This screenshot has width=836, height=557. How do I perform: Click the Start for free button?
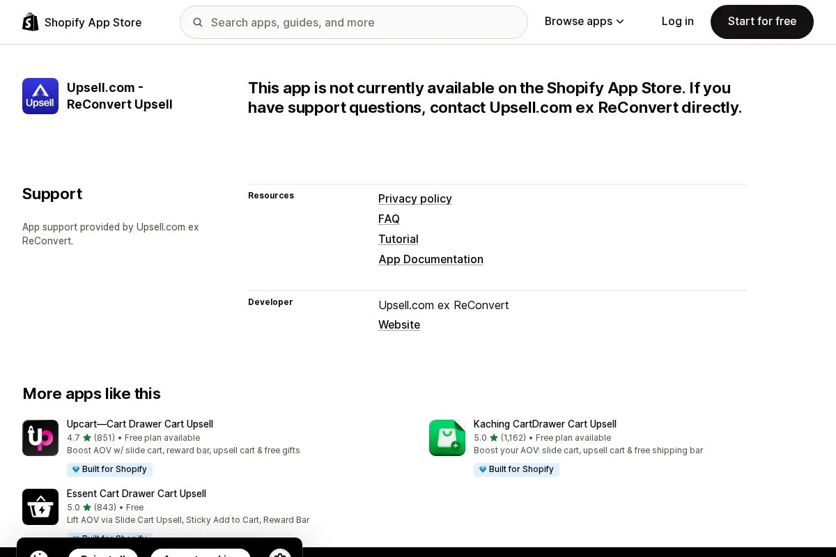pos(762,22)
